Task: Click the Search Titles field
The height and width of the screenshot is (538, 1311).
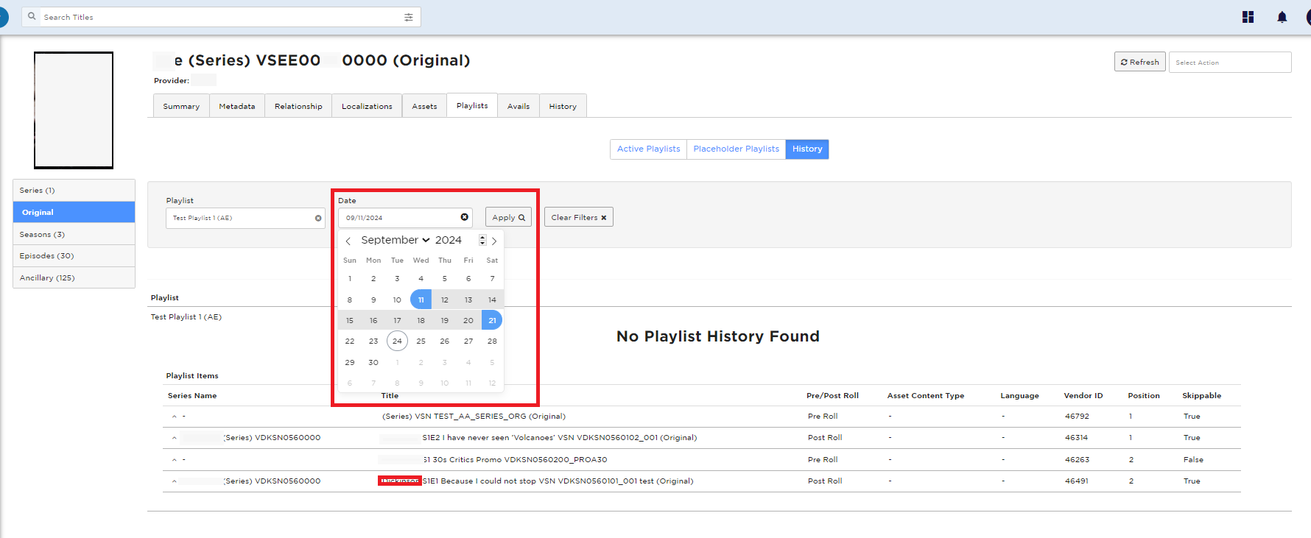Action: [x=221, y=17]
